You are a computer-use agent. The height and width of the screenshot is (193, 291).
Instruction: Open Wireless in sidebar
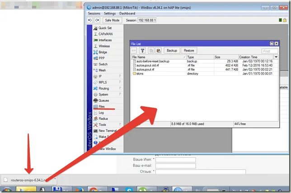[x=104, y=46]
